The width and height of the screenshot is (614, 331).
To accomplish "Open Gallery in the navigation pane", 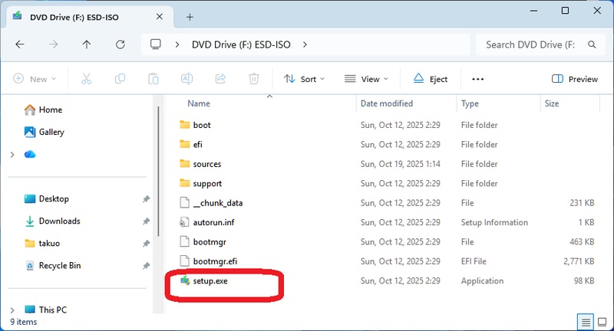I will point(45,132).
